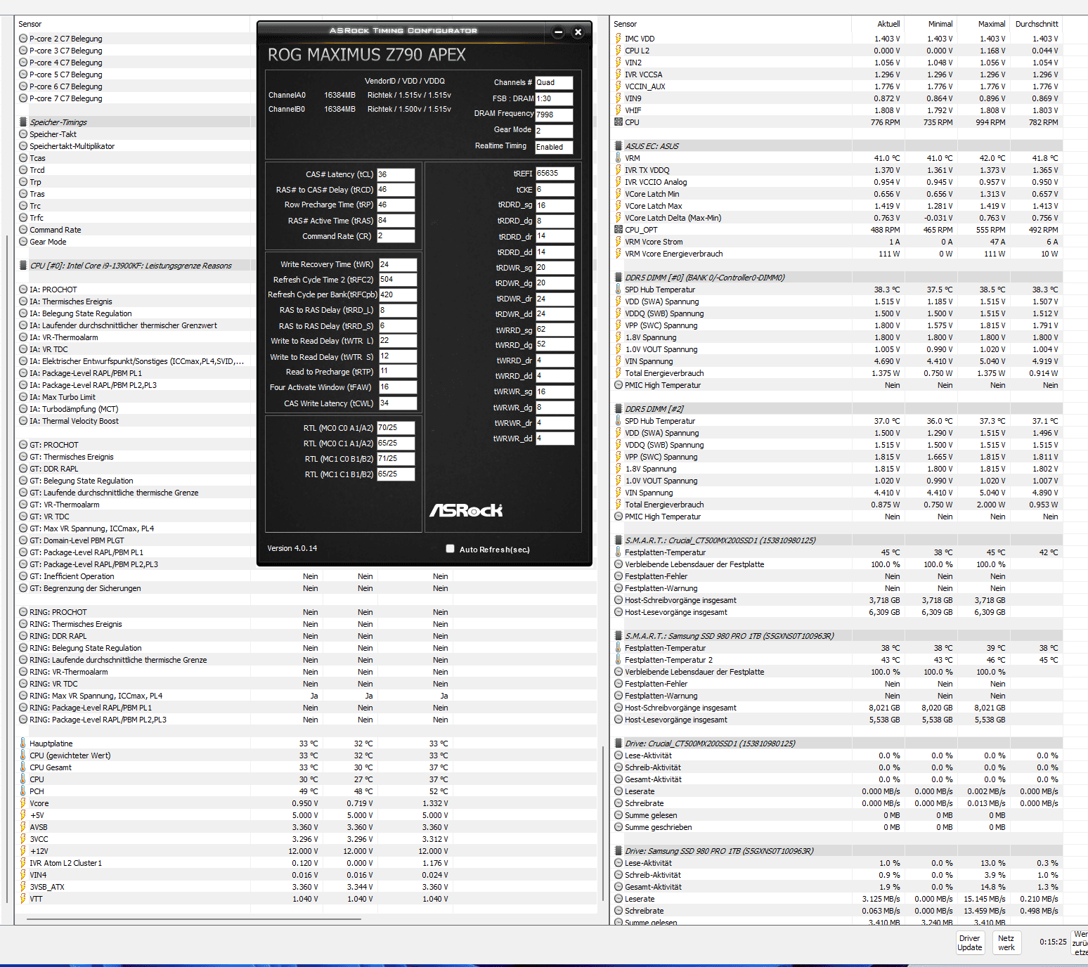Click the Command Rate sensor icon
The height and width of the screenshot is (967, 1088).
tap(23, 230)
